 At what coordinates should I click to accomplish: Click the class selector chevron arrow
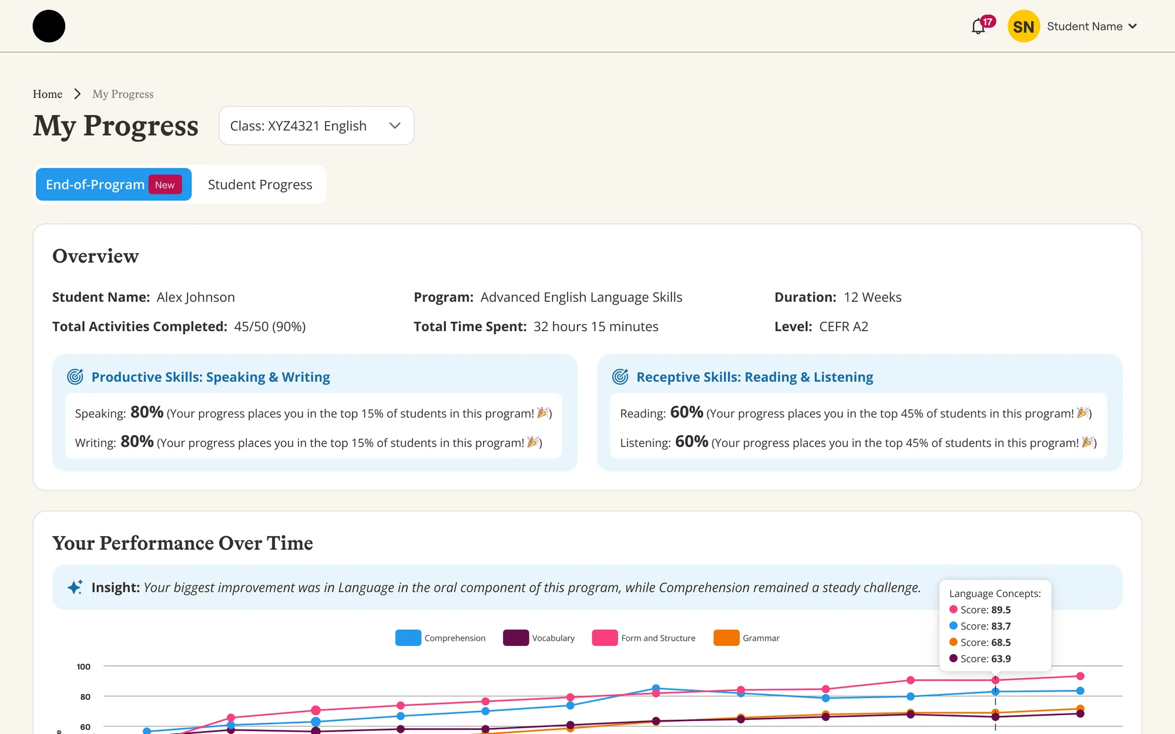tap(395, 126)
